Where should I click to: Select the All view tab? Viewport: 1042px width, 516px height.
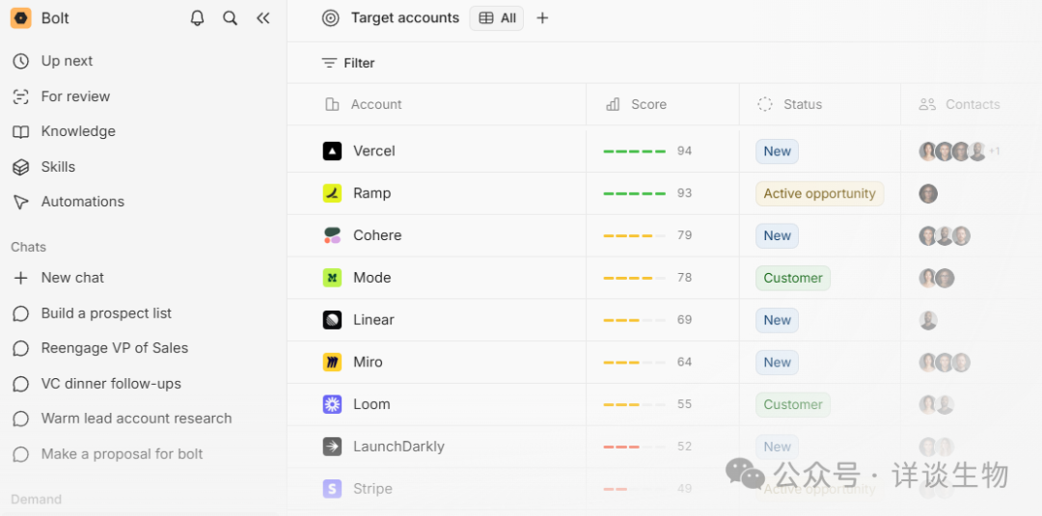(497, 18)
